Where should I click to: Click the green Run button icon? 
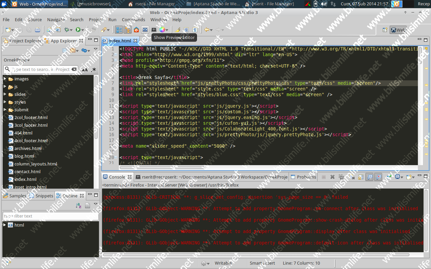tap(78, 30)
